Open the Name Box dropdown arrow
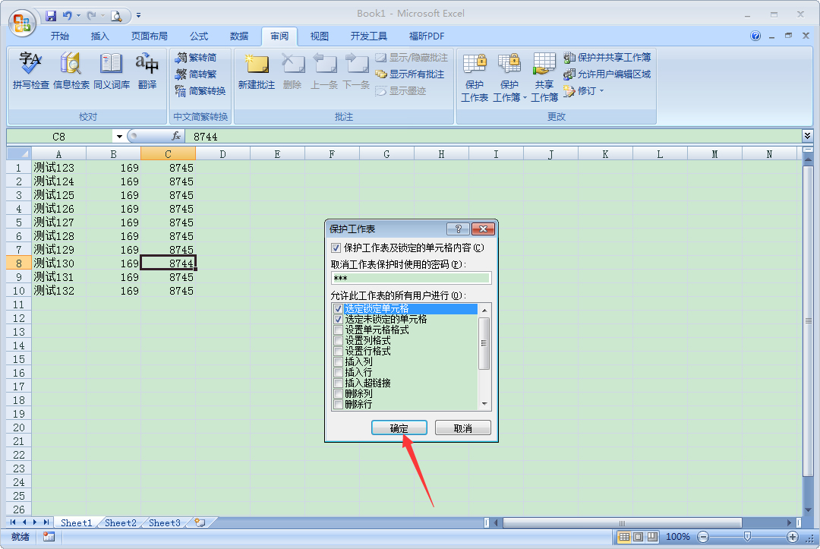This screenshot has height=549, width=820. tap(118, 136)
